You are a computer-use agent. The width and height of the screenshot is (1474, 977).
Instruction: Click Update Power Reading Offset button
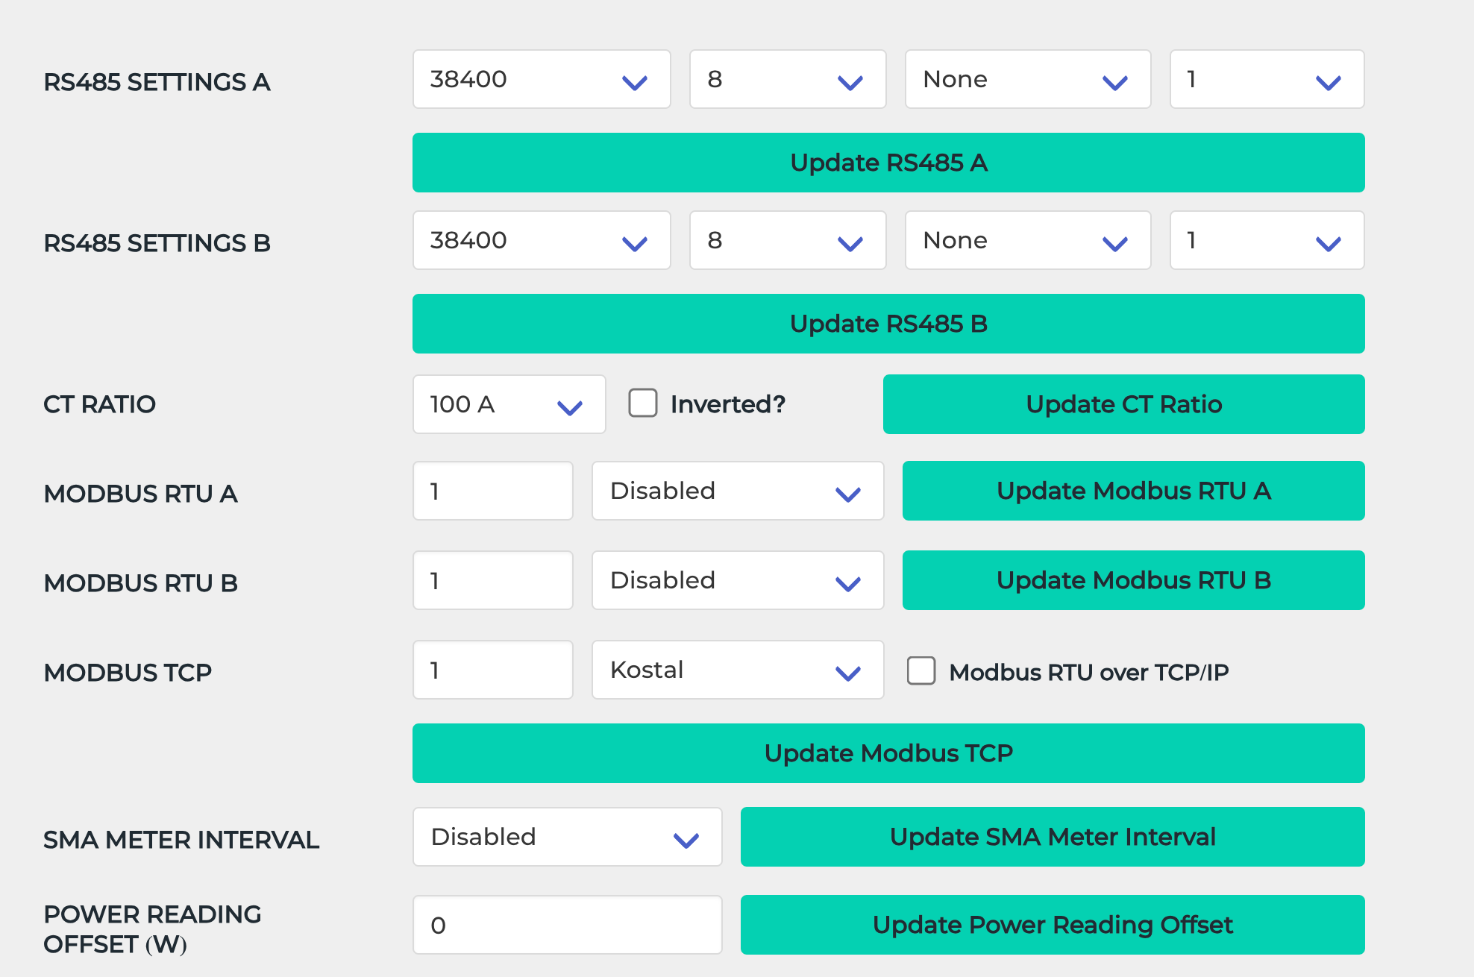click(1052, 926)
